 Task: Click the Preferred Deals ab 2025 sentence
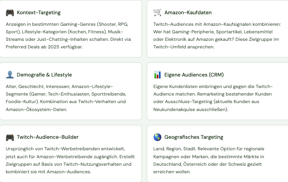44,47
